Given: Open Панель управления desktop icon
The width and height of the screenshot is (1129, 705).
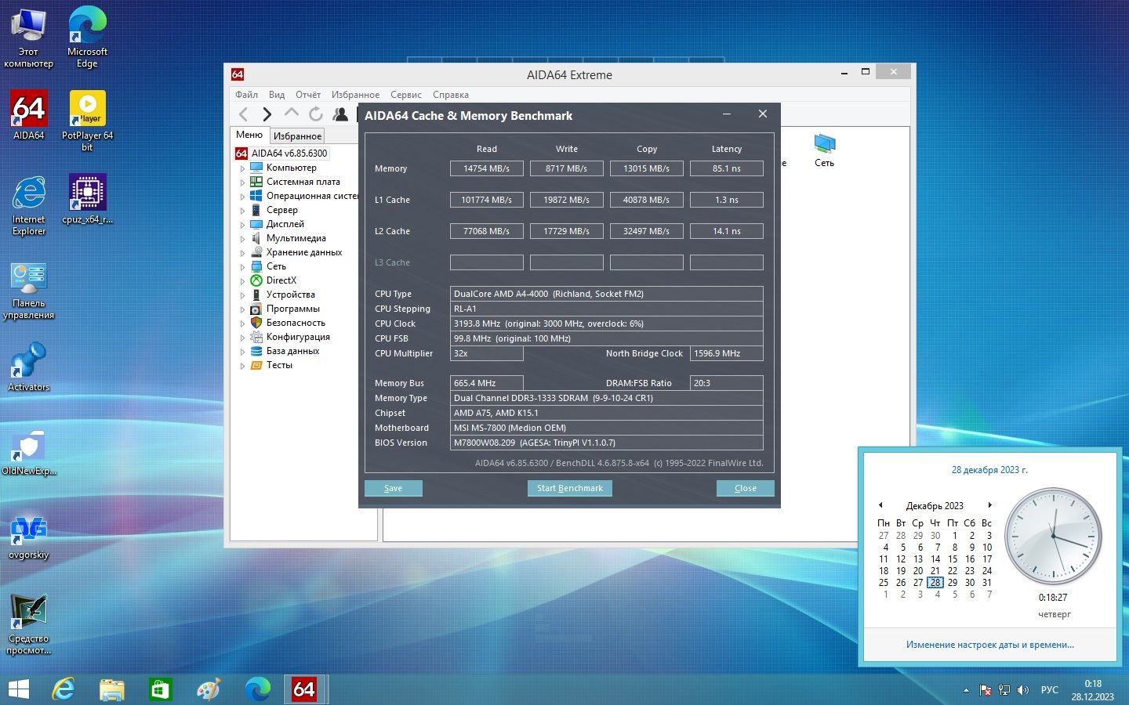Looking at the screenshot, I should click(x=29, y=290).
